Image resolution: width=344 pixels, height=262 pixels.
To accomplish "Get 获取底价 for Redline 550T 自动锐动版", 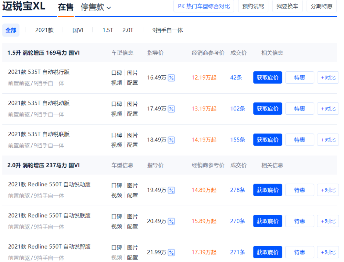I will tap(267, 190).
